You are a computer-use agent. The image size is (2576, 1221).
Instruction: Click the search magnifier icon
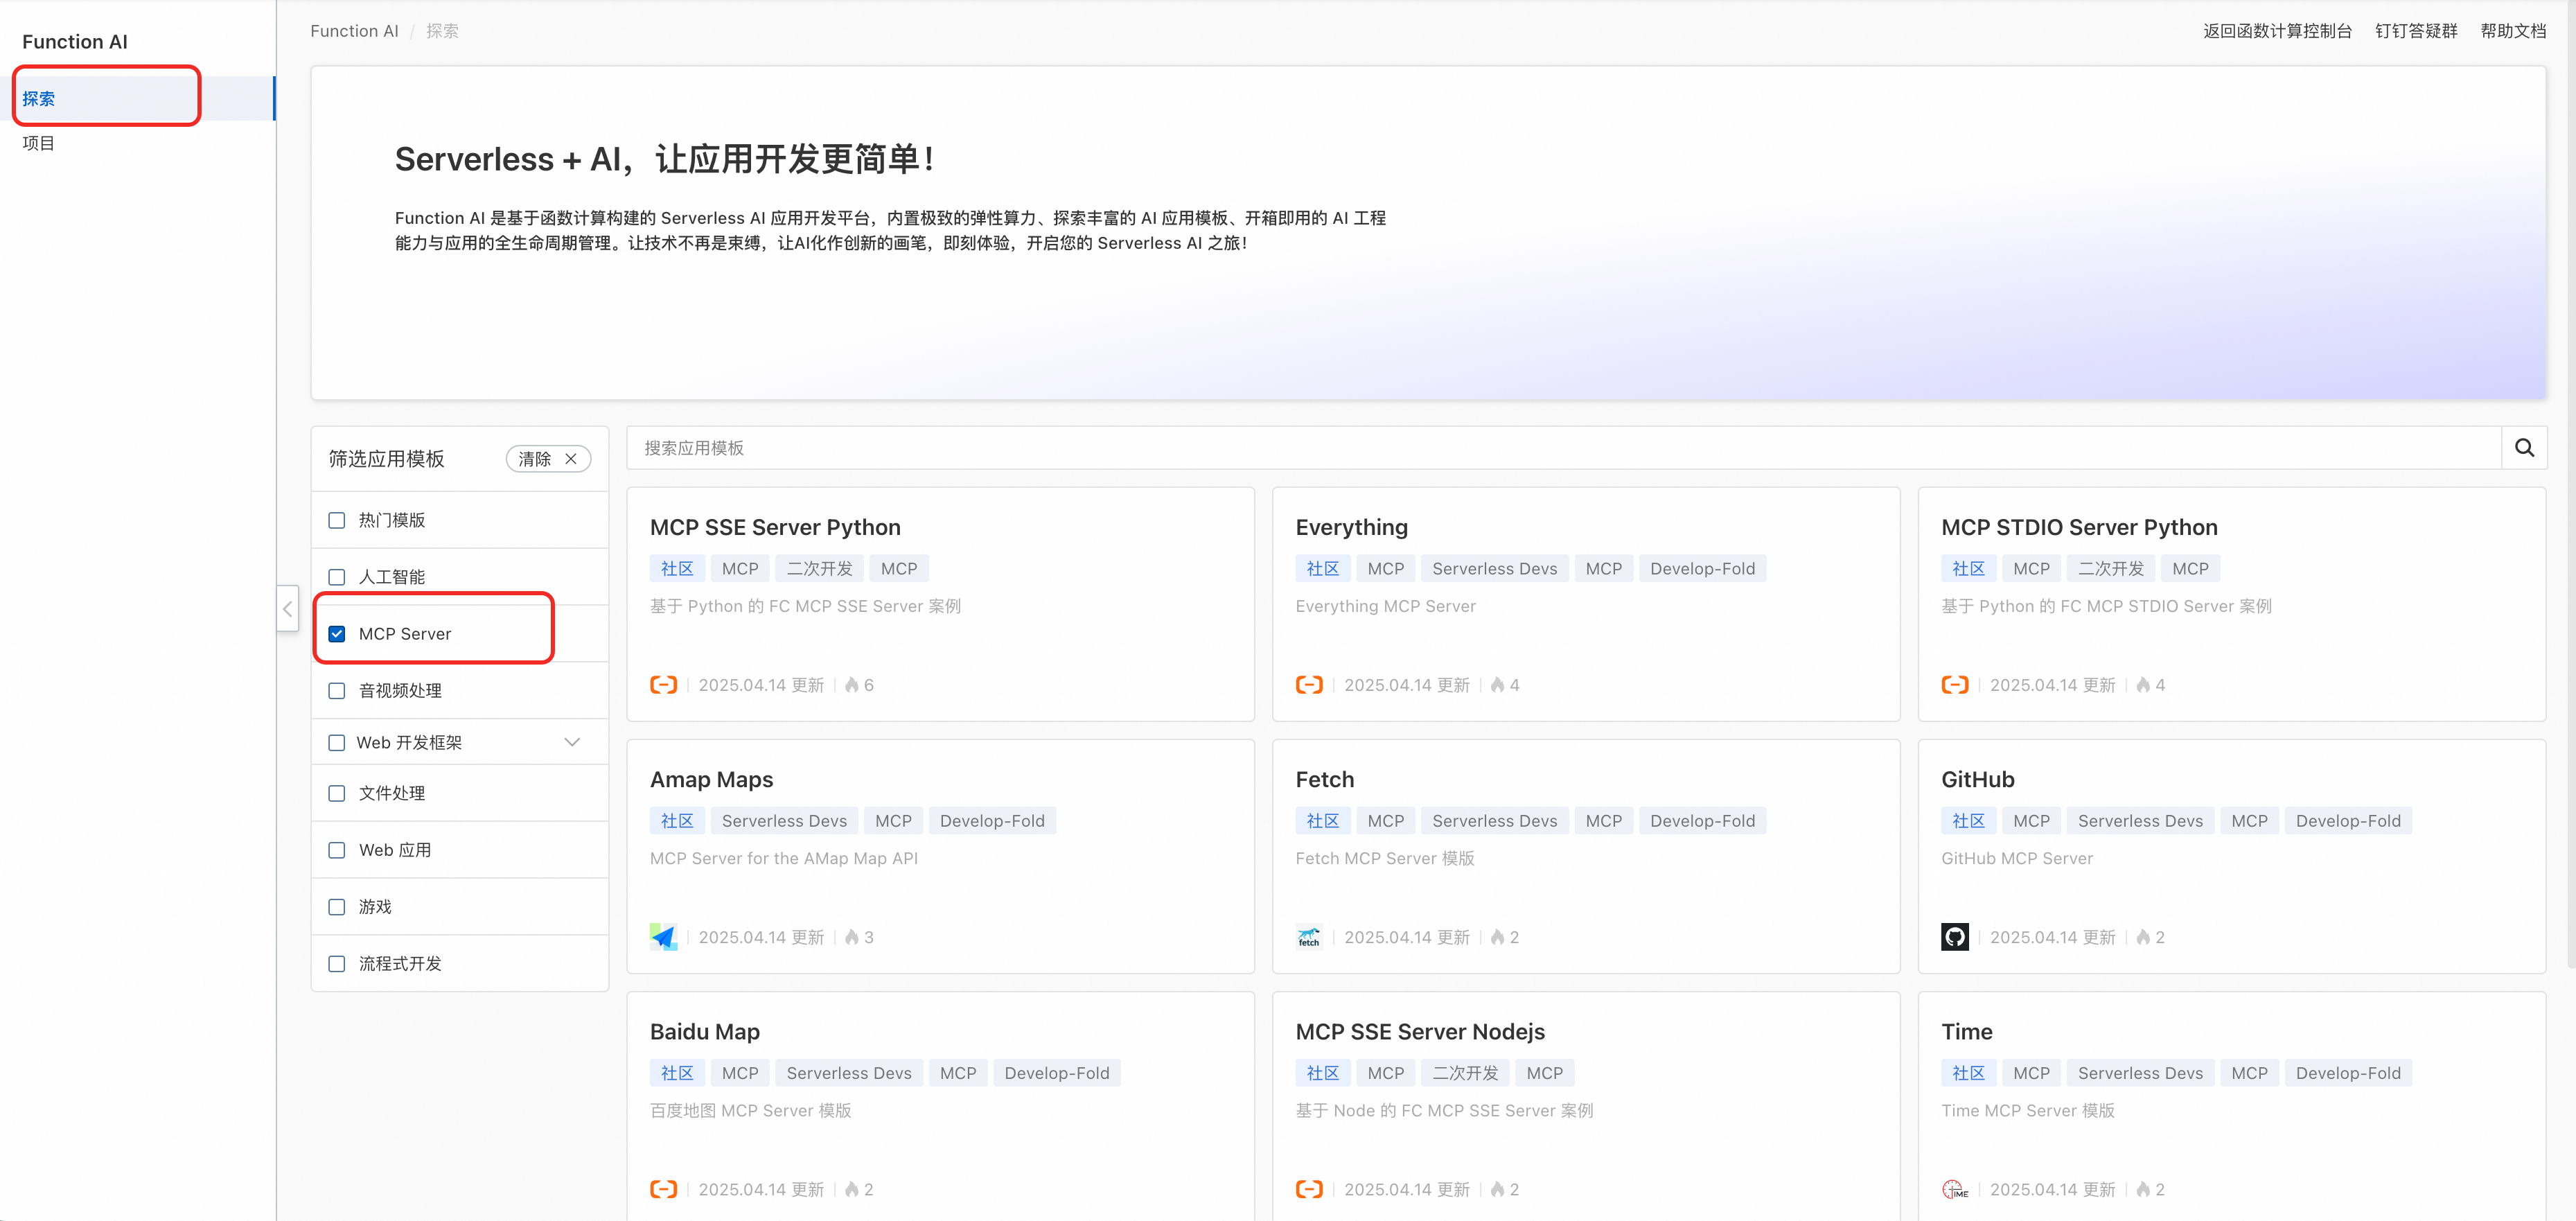(x=2523, y=448)
